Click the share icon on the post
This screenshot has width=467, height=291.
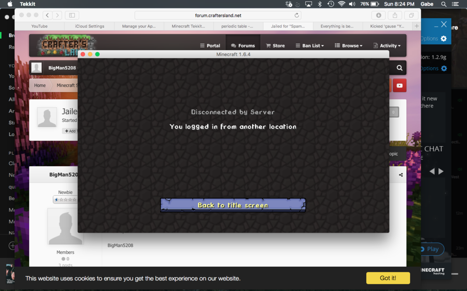401,175
